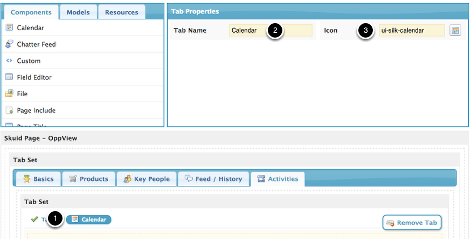Click the Page Include component icon
This screenshot has width=471, height=239.
click(x=9, y=111)
